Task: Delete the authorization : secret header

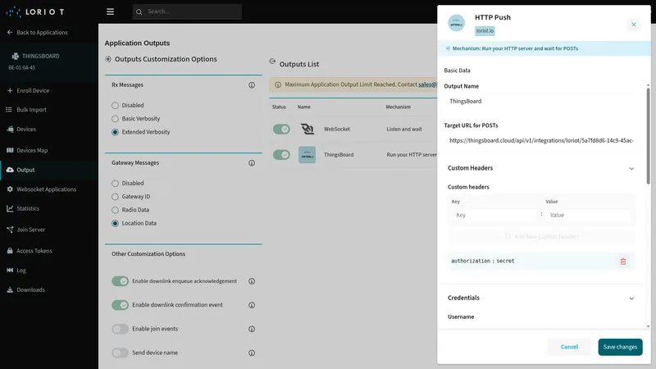Action: pyautogui.click(x=623, y=262)
